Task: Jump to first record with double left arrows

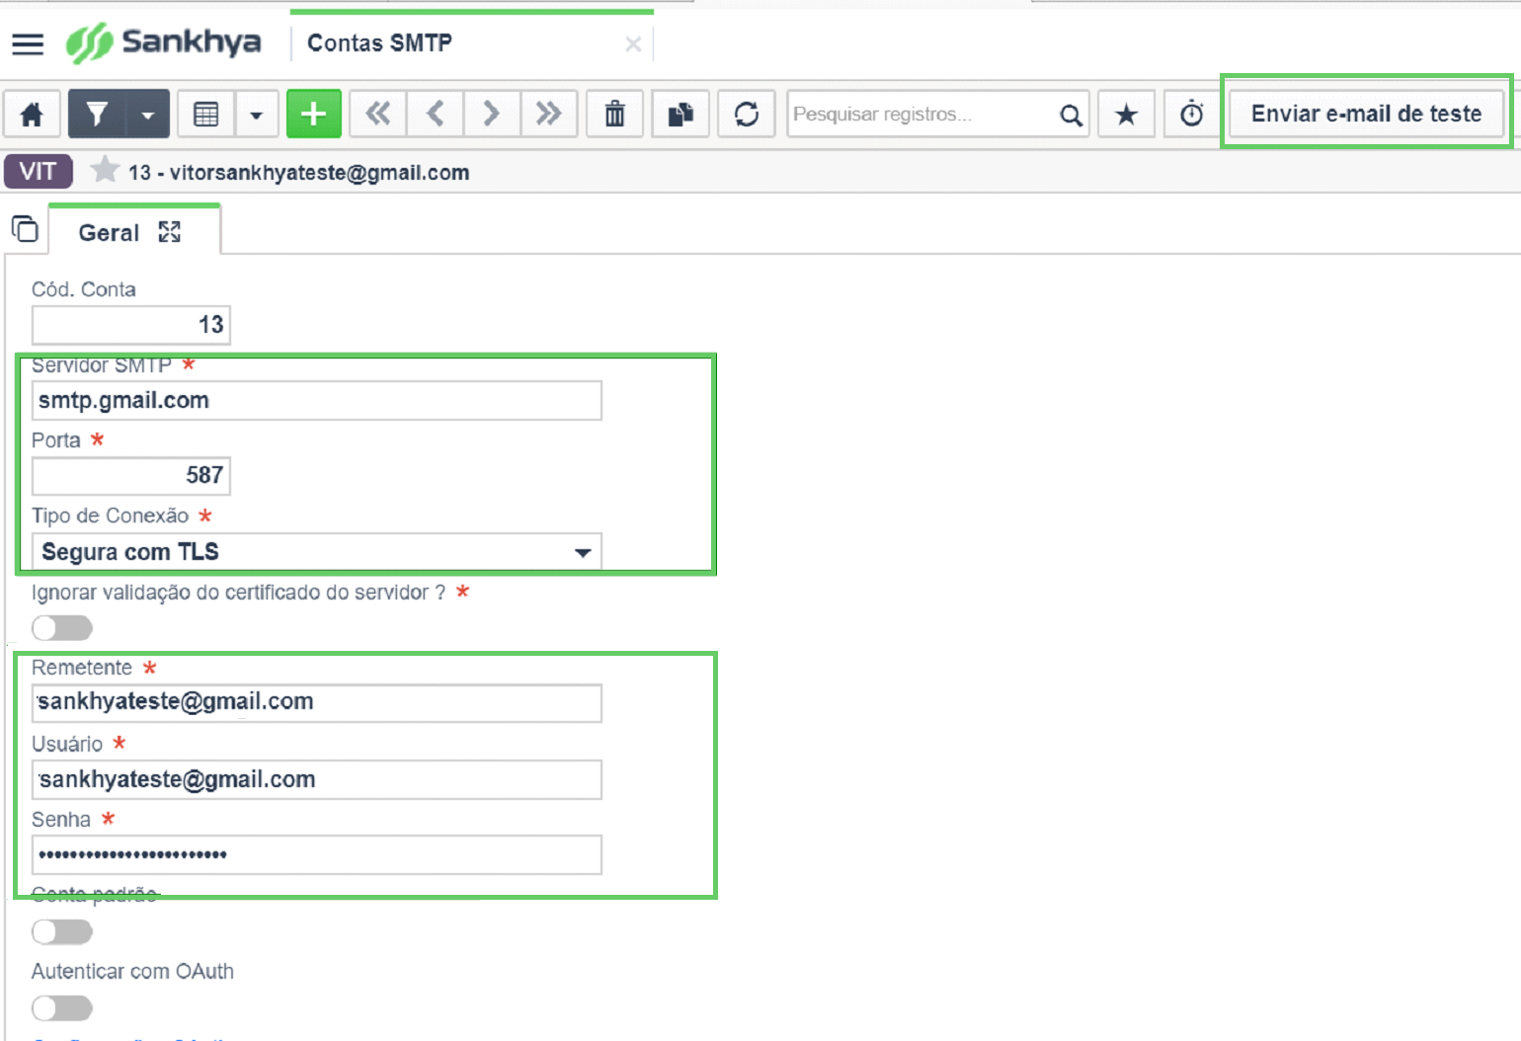Action: [x=377, y=115]
